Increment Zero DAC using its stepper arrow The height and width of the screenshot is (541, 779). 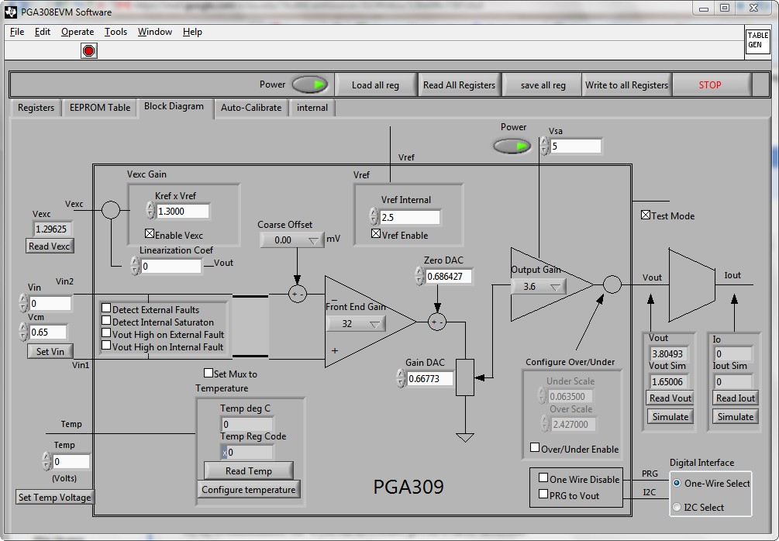tap(417, 271)
